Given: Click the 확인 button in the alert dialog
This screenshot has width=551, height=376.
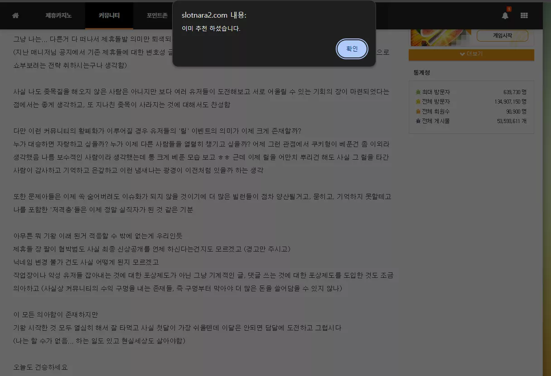Looking at the screenshot, I should [x=352, y=49].
